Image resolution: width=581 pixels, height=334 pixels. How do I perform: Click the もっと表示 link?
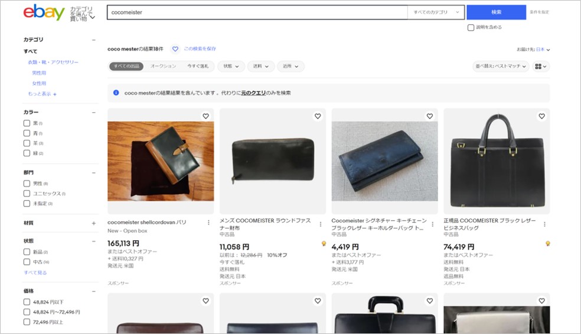(x=43, y=94)
